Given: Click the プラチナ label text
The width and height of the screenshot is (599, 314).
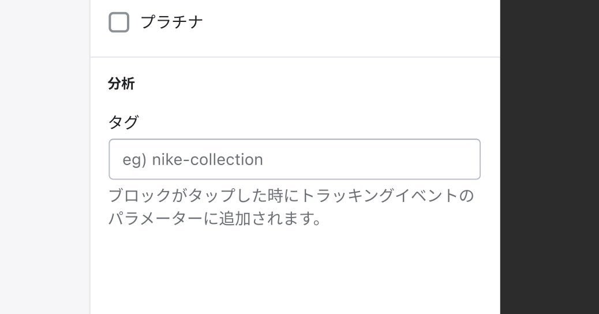Looking at the screenshot, I should point(171,23).
